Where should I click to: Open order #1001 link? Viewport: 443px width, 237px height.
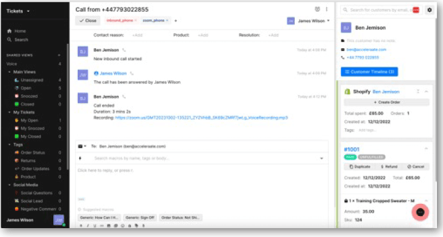351,150
